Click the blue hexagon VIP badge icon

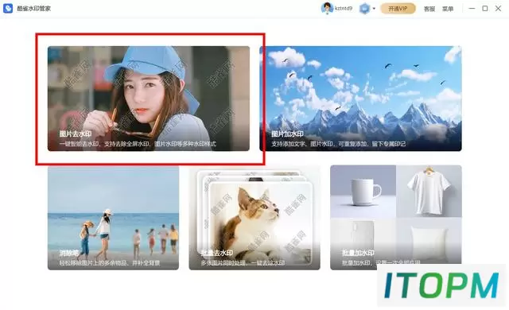tap(365, 9)
